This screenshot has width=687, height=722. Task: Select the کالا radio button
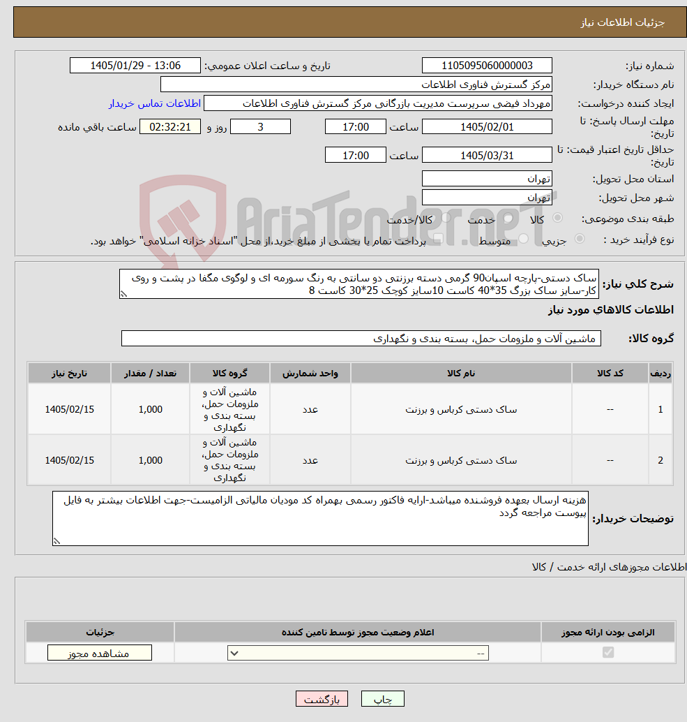pyautogui.click(x=557, y=218)
